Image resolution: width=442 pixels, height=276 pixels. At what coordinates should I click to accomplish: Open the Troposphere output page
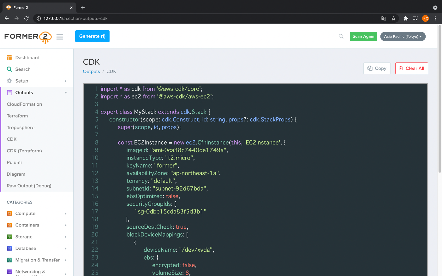21,128
